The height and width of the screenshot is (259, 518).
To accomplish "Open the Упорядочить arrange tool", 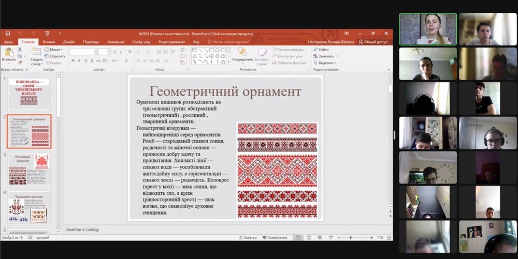I will pyautogui.click(x=242, y=55).
